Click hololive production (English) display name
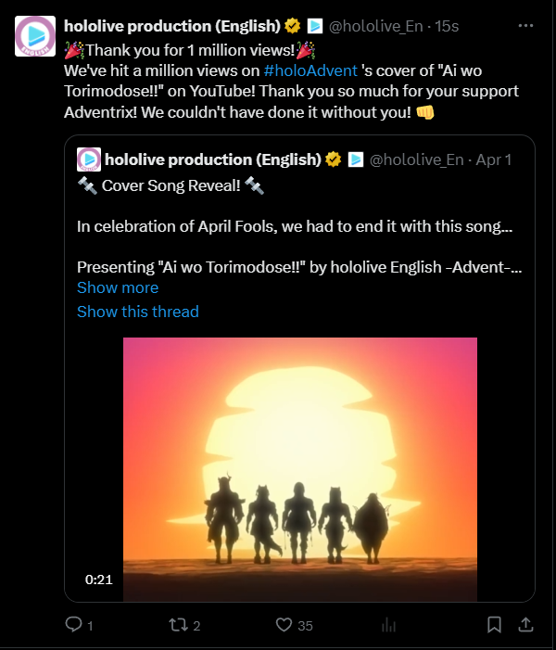This screenshot has width=556, height=650. [172, 26]
